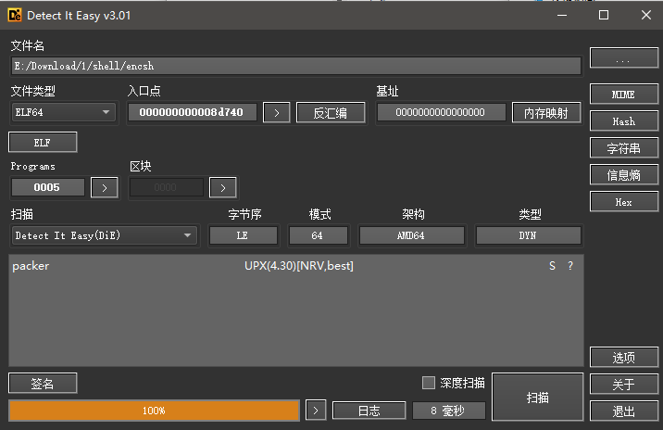Close the Detect It Easy window
The height and width of the screenshot is (430, 663).
pos(646,15)
